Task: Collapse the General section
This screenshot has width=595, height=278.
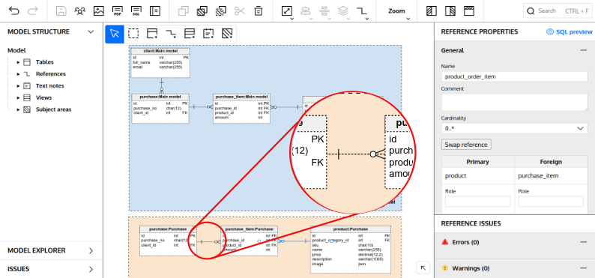Action: [x=583, y=50]
